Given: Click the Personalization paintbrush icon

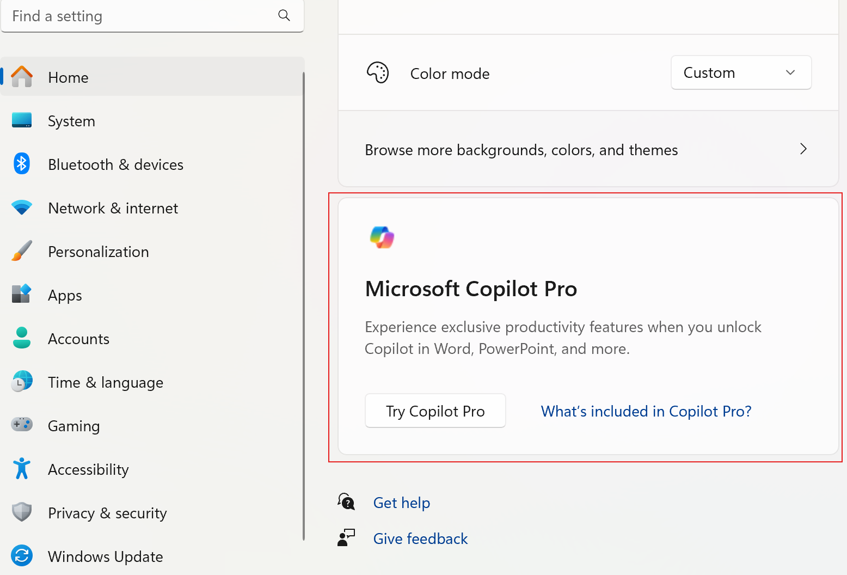Looking at the screenshot, I should (22, 251).
